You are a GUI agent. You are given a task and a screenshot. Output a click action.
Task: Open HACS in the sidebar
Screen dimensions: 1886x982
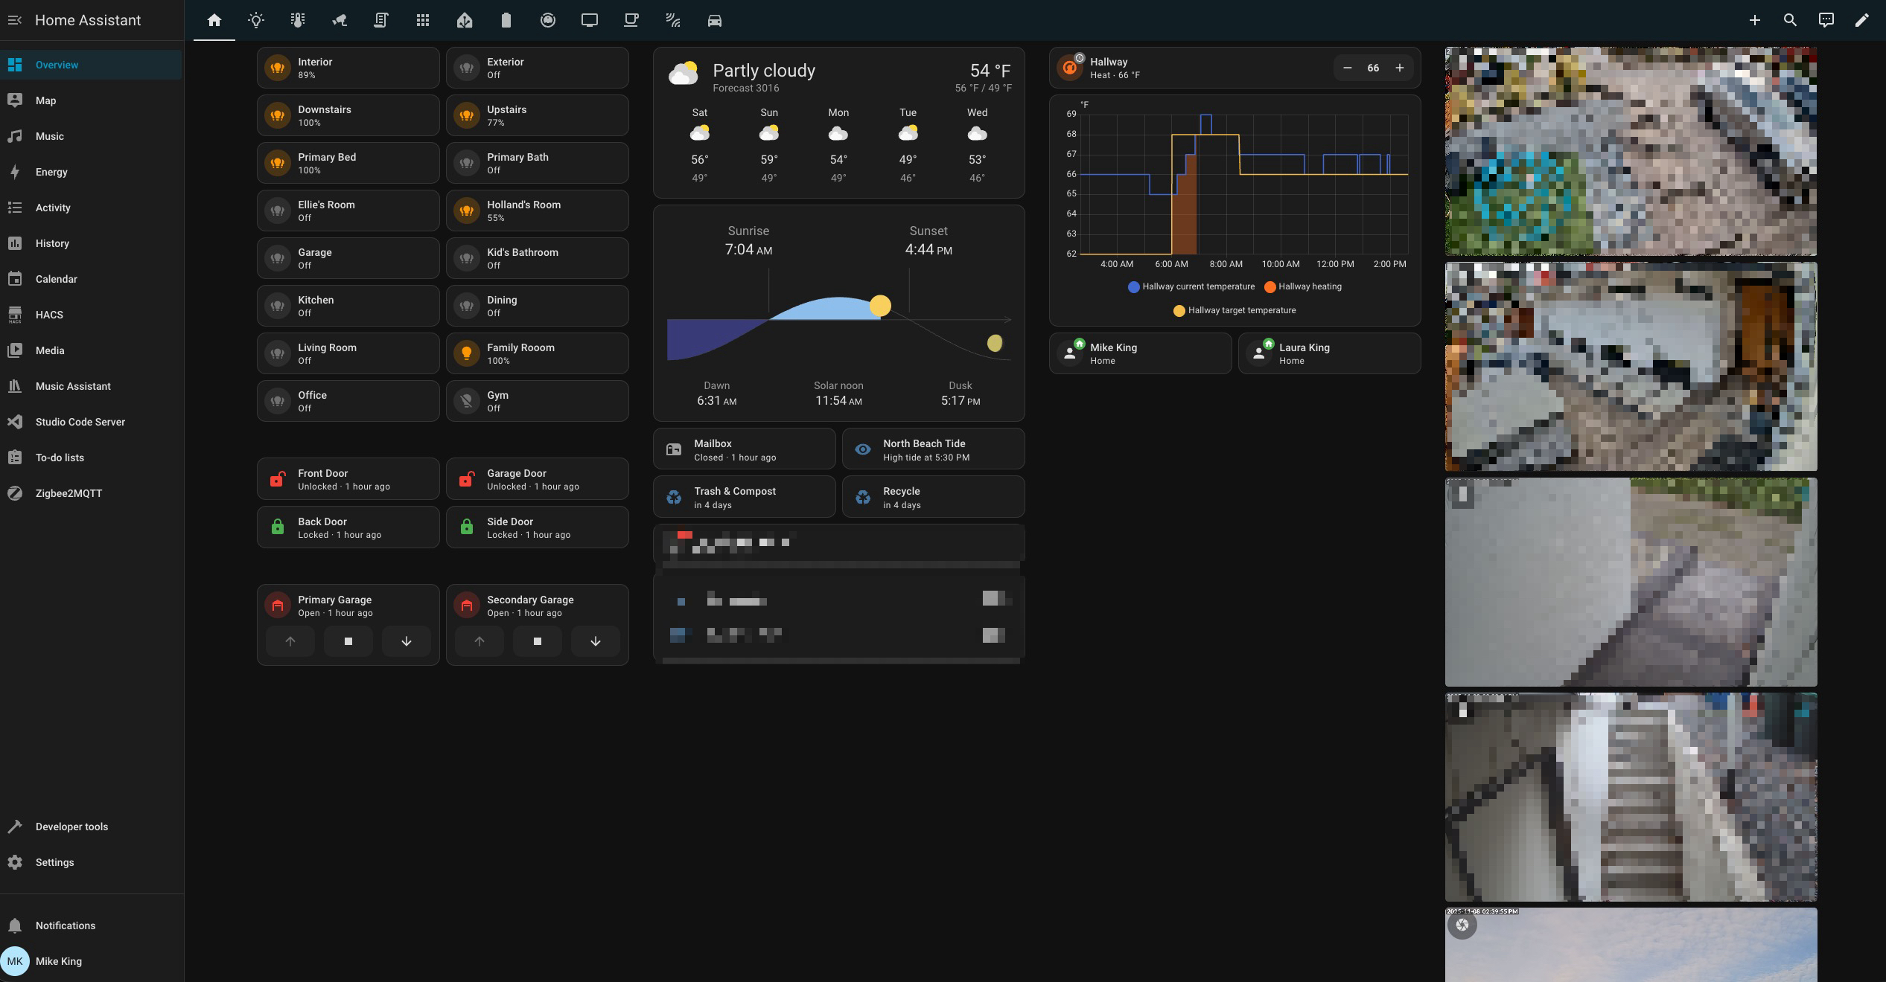click(x=91, y=315)
